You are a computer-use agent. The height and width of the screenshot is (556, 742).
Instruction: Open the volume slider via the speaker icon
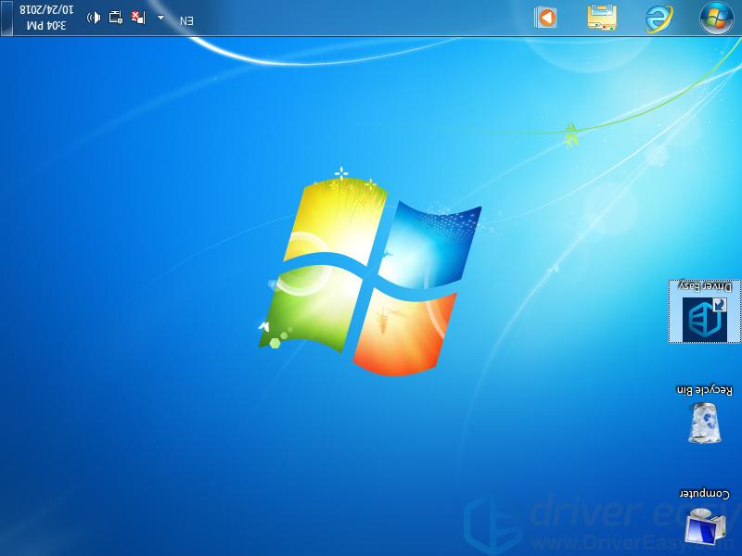pos(93,16)
